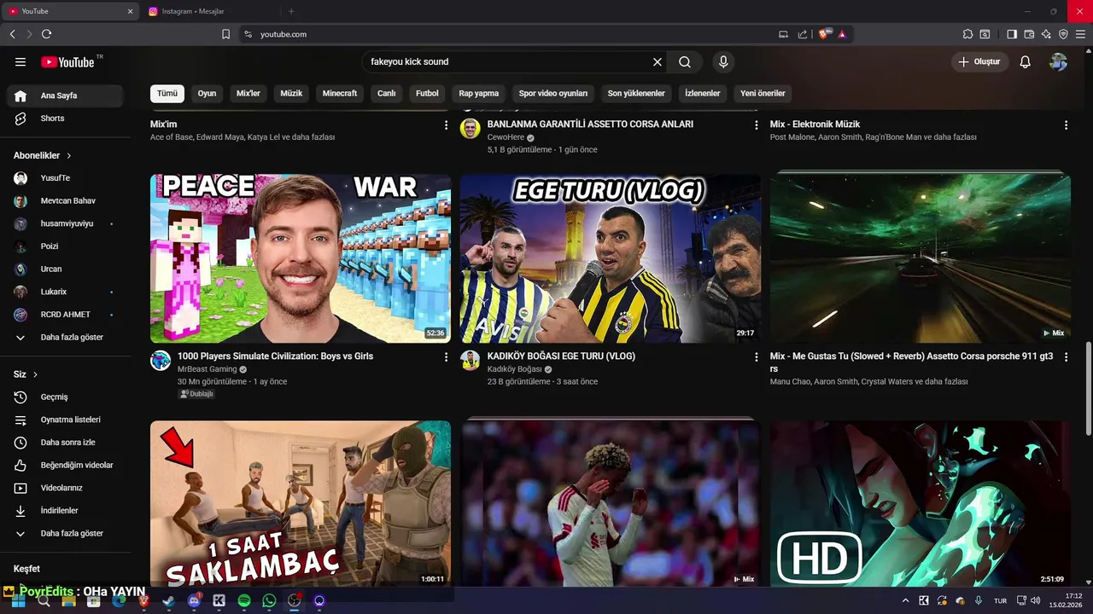Clear the search box with the X

[658, 62]
